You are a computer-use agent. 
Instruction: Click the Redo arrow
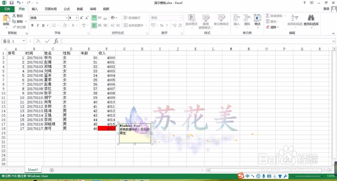(28, 3)
